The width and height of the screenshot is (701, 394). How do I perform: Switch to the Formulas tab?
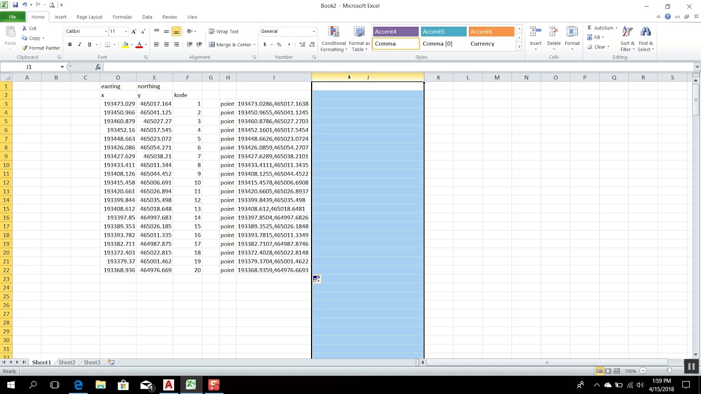(122, 17)
